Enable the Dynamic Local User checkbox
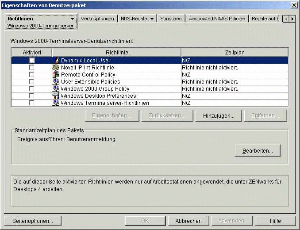The height and width of the screenshot is (230, 300). click(31, 60)
